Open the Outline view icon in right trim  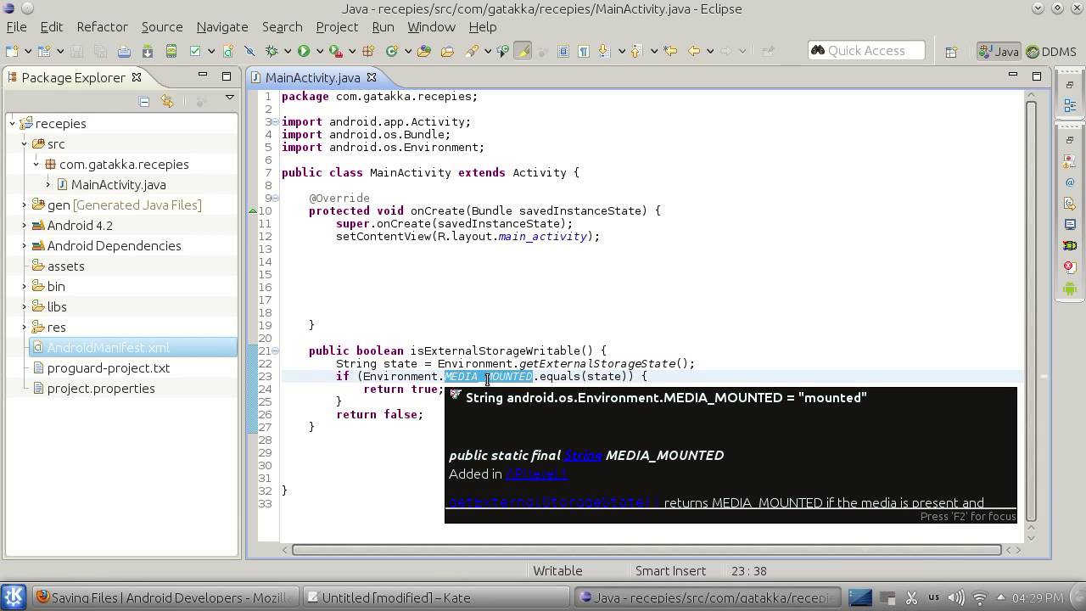[1070, 106]
